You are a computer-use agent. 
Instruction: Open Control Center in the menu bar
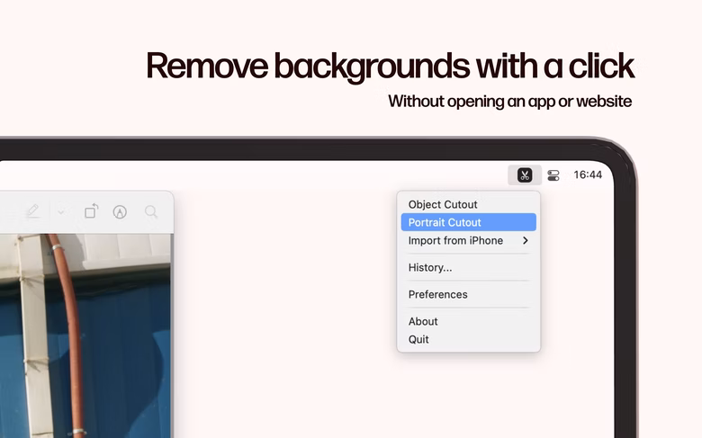[553, 175]
